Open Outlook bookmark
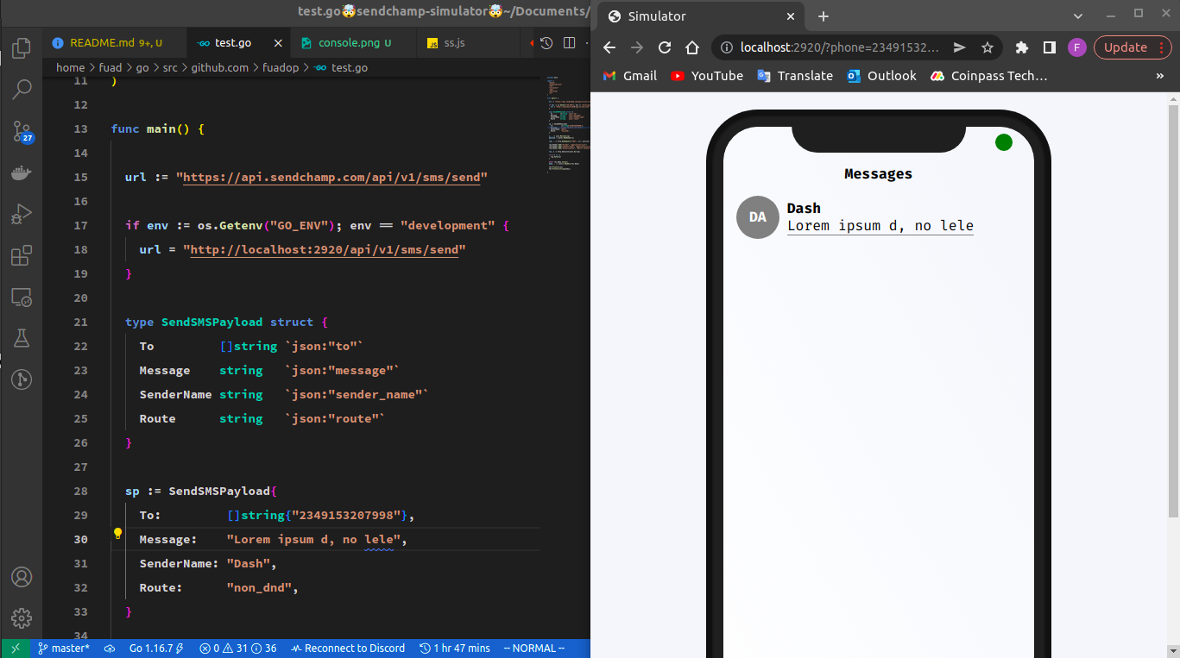 881,76
